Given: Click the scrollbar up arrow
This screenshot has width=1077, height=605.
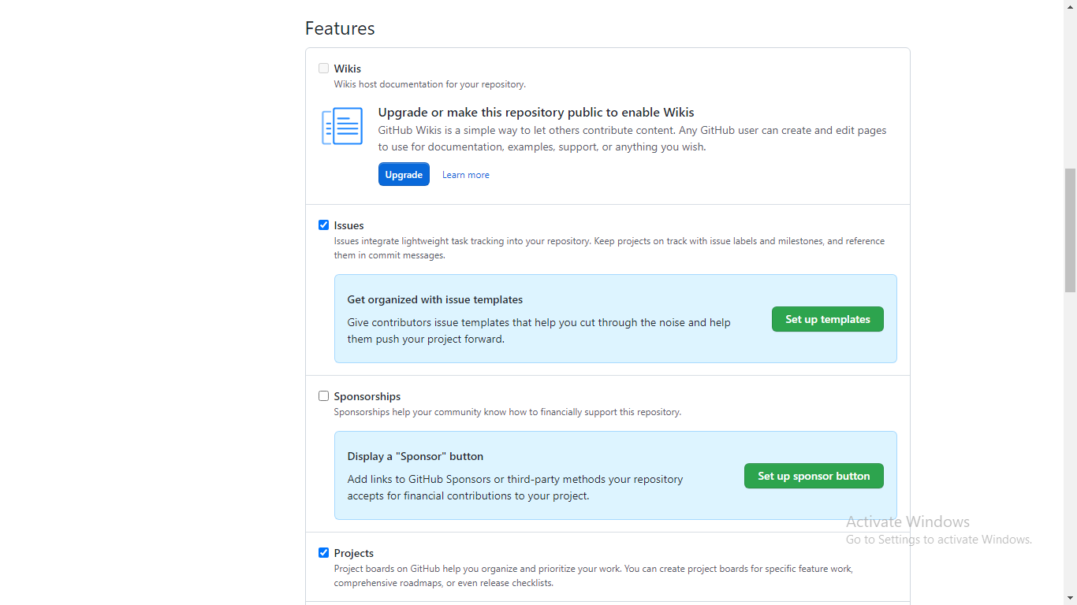Looking at the screenshot, I should point(1070,6).
